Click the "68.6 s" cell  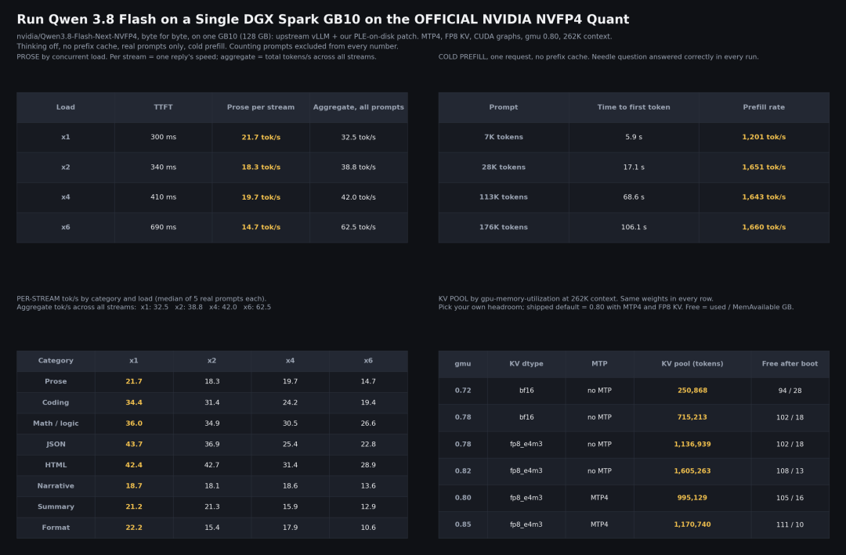[634, 196]
